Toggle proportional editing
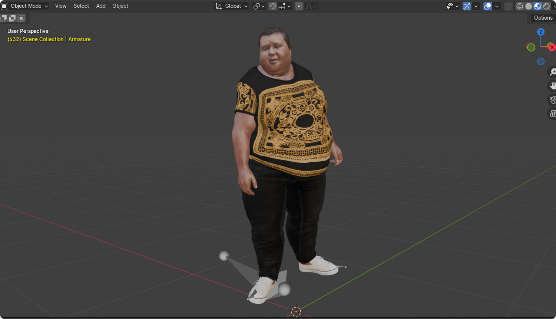This screenshot has height=319, width=556. 299,6
